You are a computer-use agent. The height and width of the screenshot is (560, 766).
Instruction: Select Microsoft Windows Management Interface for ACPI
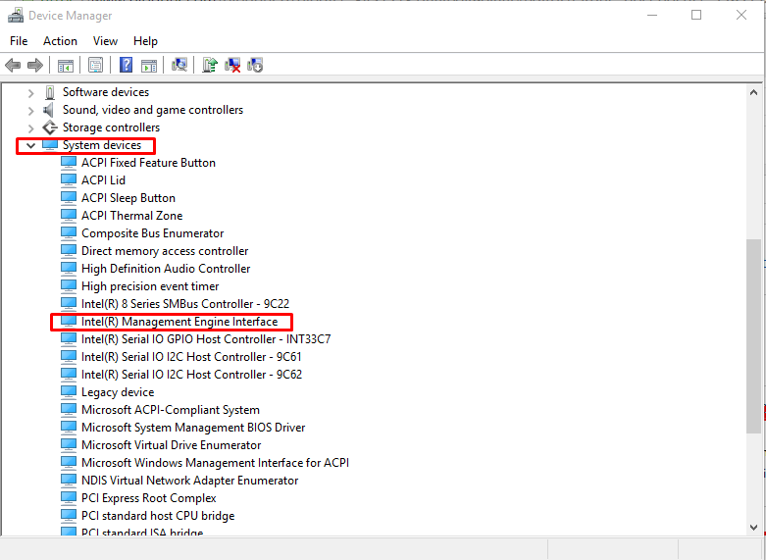click(x=216, y=463)
